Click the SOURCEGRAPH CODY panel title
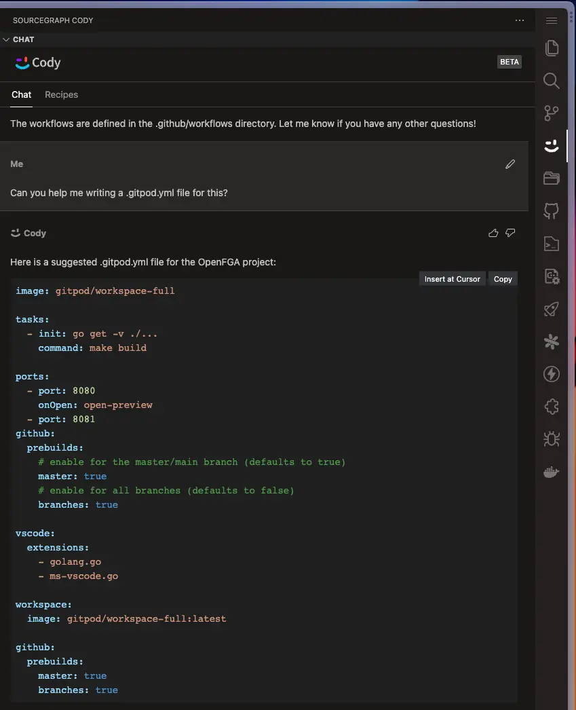Image resolution: width=576 pixels, height=710 pixels. 53,20
